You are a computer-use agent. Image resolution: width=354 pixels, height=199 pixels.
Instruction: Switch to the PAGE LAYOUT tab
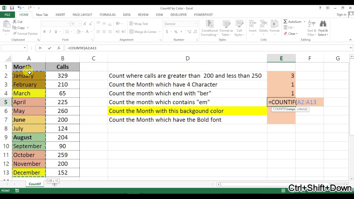[82, 15]
